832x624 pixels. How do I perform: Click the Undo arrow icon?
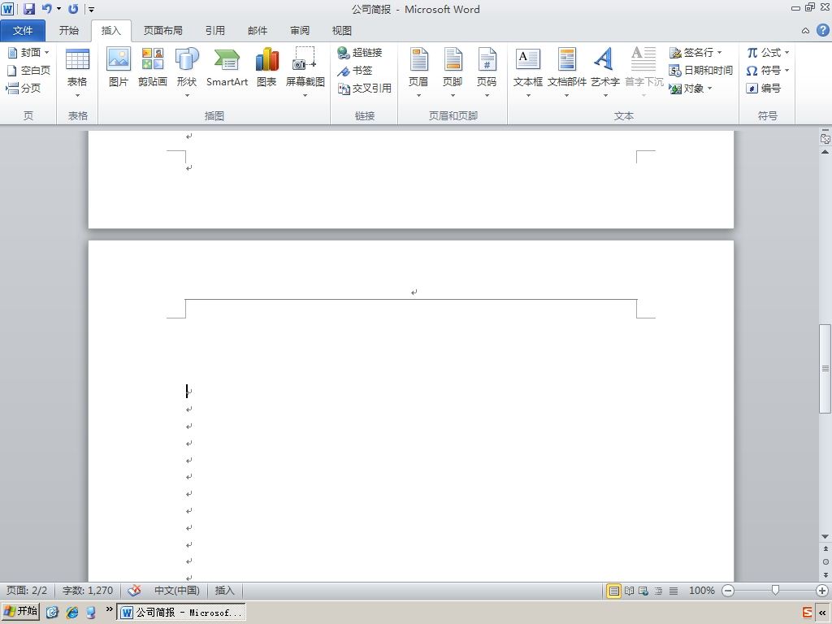pos(46,9)
